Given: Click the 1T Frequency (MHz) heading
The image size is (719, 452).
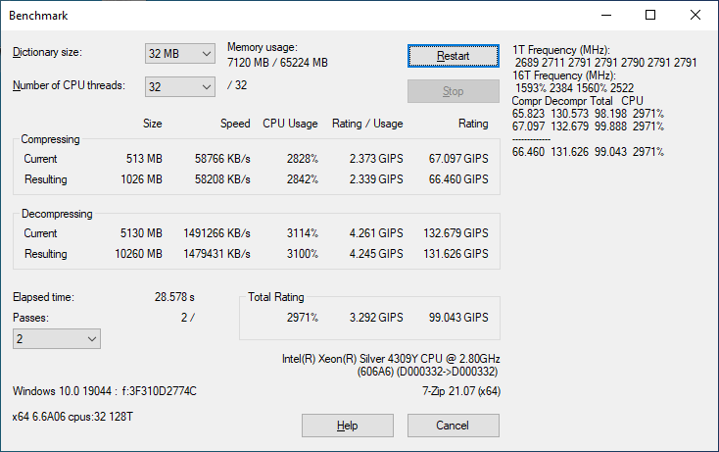Looking at the screenshot, I should (561, 50).
